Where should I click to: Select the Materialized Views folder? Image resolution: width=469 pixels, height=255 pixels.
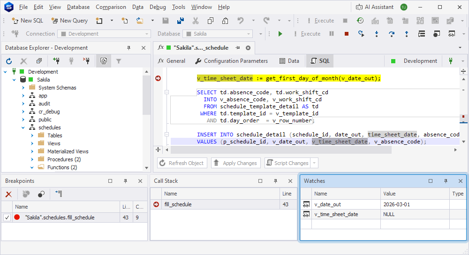pos(68,151)
